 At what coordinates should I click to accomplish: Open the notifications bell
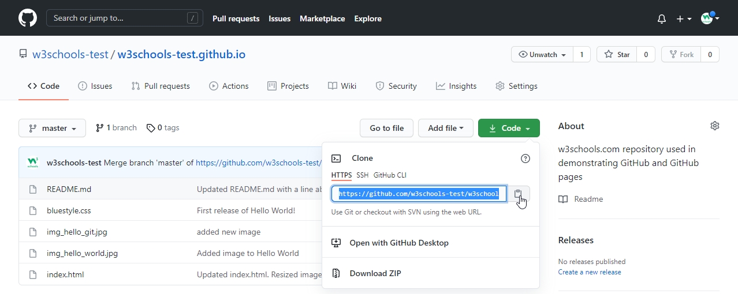click(662, 18)
